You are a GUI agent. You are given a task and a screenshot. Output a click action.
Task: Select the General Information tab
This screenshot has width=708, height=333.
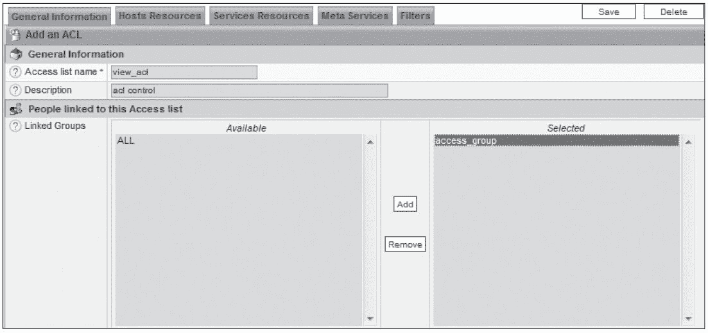(58, 16)
